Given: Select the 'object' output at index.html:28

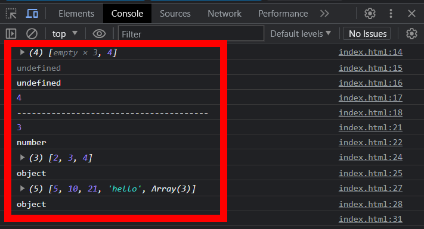Looking at the screenshot, I should click(x=32, y=205).
